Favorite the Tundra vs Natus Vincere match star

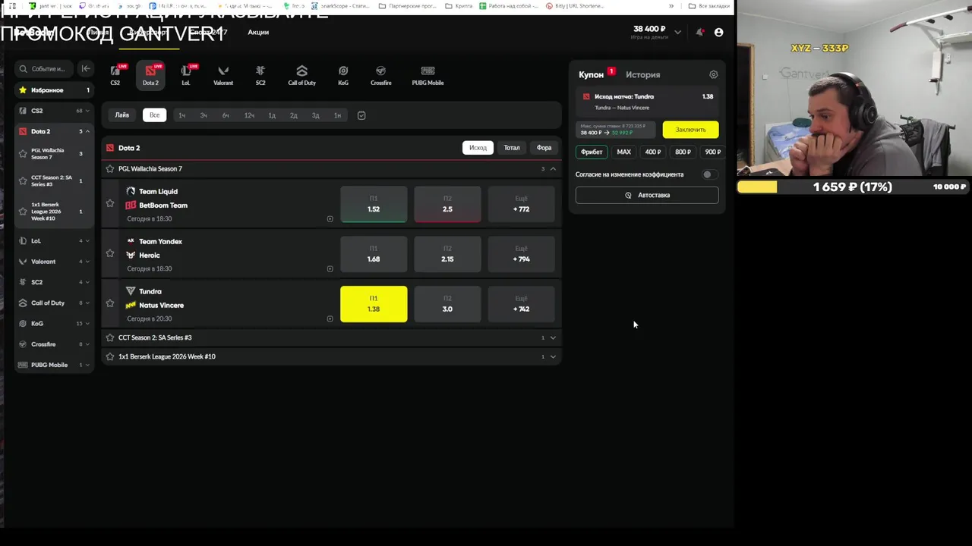click(110, 303)
